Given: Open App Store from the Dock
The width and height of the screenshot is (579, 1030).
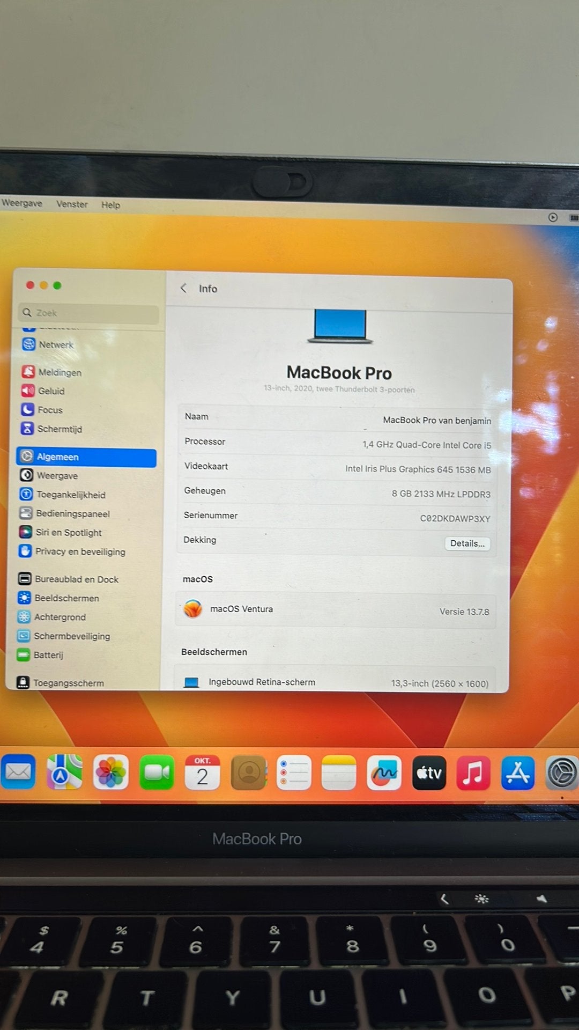Looking at the screenshot, I should [518, 773].
